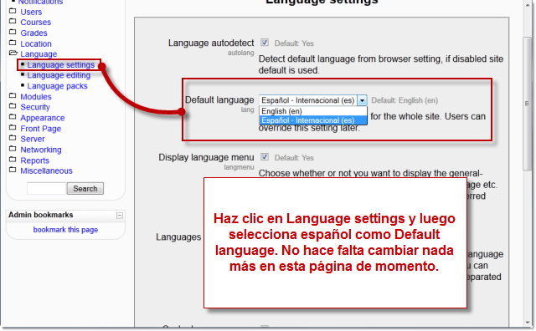Click the Server folder icon
The height and width of the screenshot is (331, 536).
[x=13, y=138]
